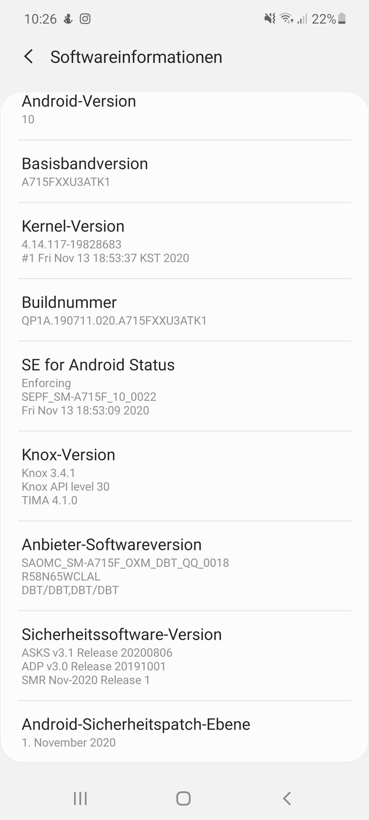Open Android-Sicherheitspatch-Ebene entry
Image resolution: width=369 pixels, height=820 pixels.
click(x=184, y=732)
